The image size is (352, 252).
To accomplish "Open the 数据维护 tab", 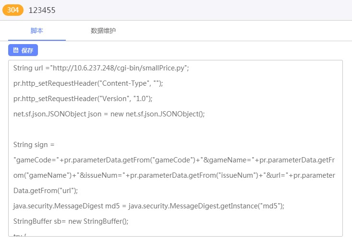I will (103, 31).
